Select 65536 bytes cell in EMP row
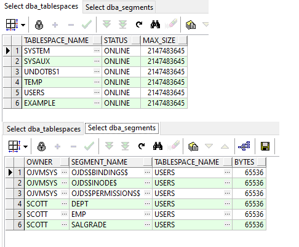 (249, 214)
